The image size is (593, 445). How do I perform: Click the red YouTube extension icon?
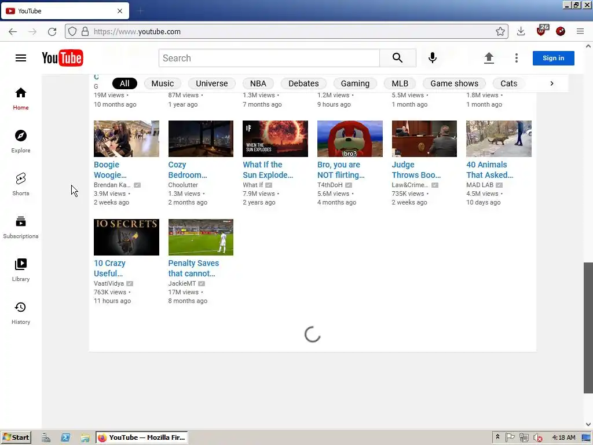point(561,31)
